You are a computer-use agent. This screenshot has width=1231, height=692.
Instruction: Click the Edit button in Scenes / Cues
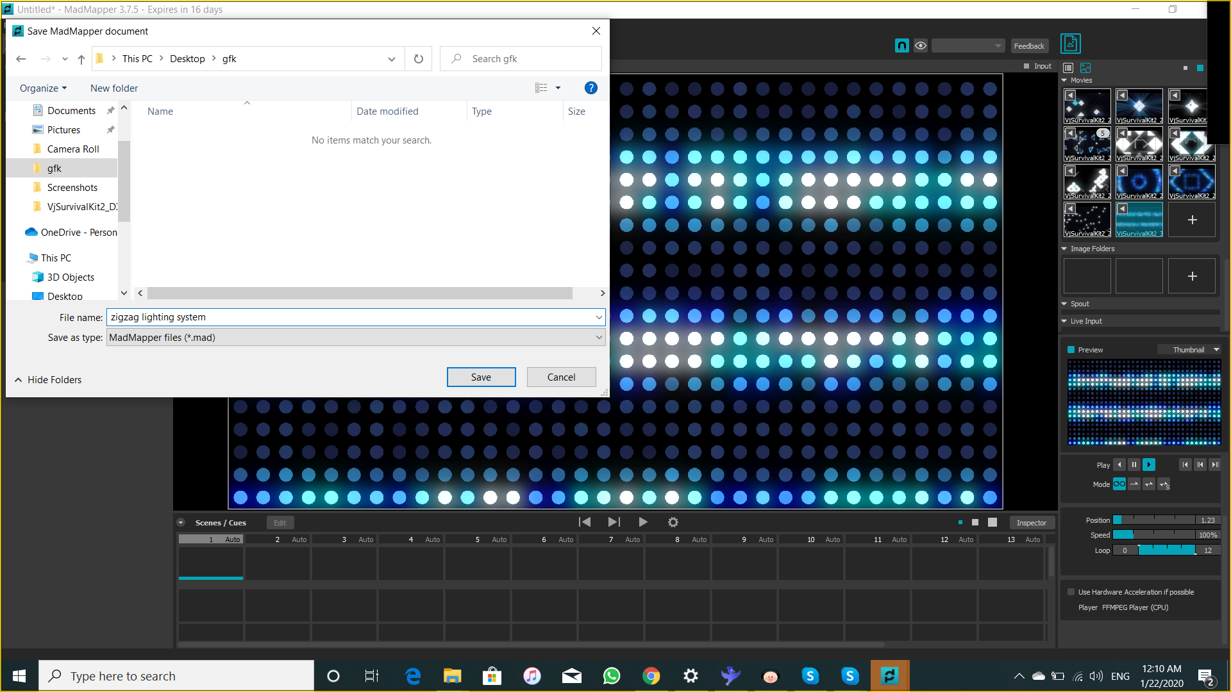[280, 523]
